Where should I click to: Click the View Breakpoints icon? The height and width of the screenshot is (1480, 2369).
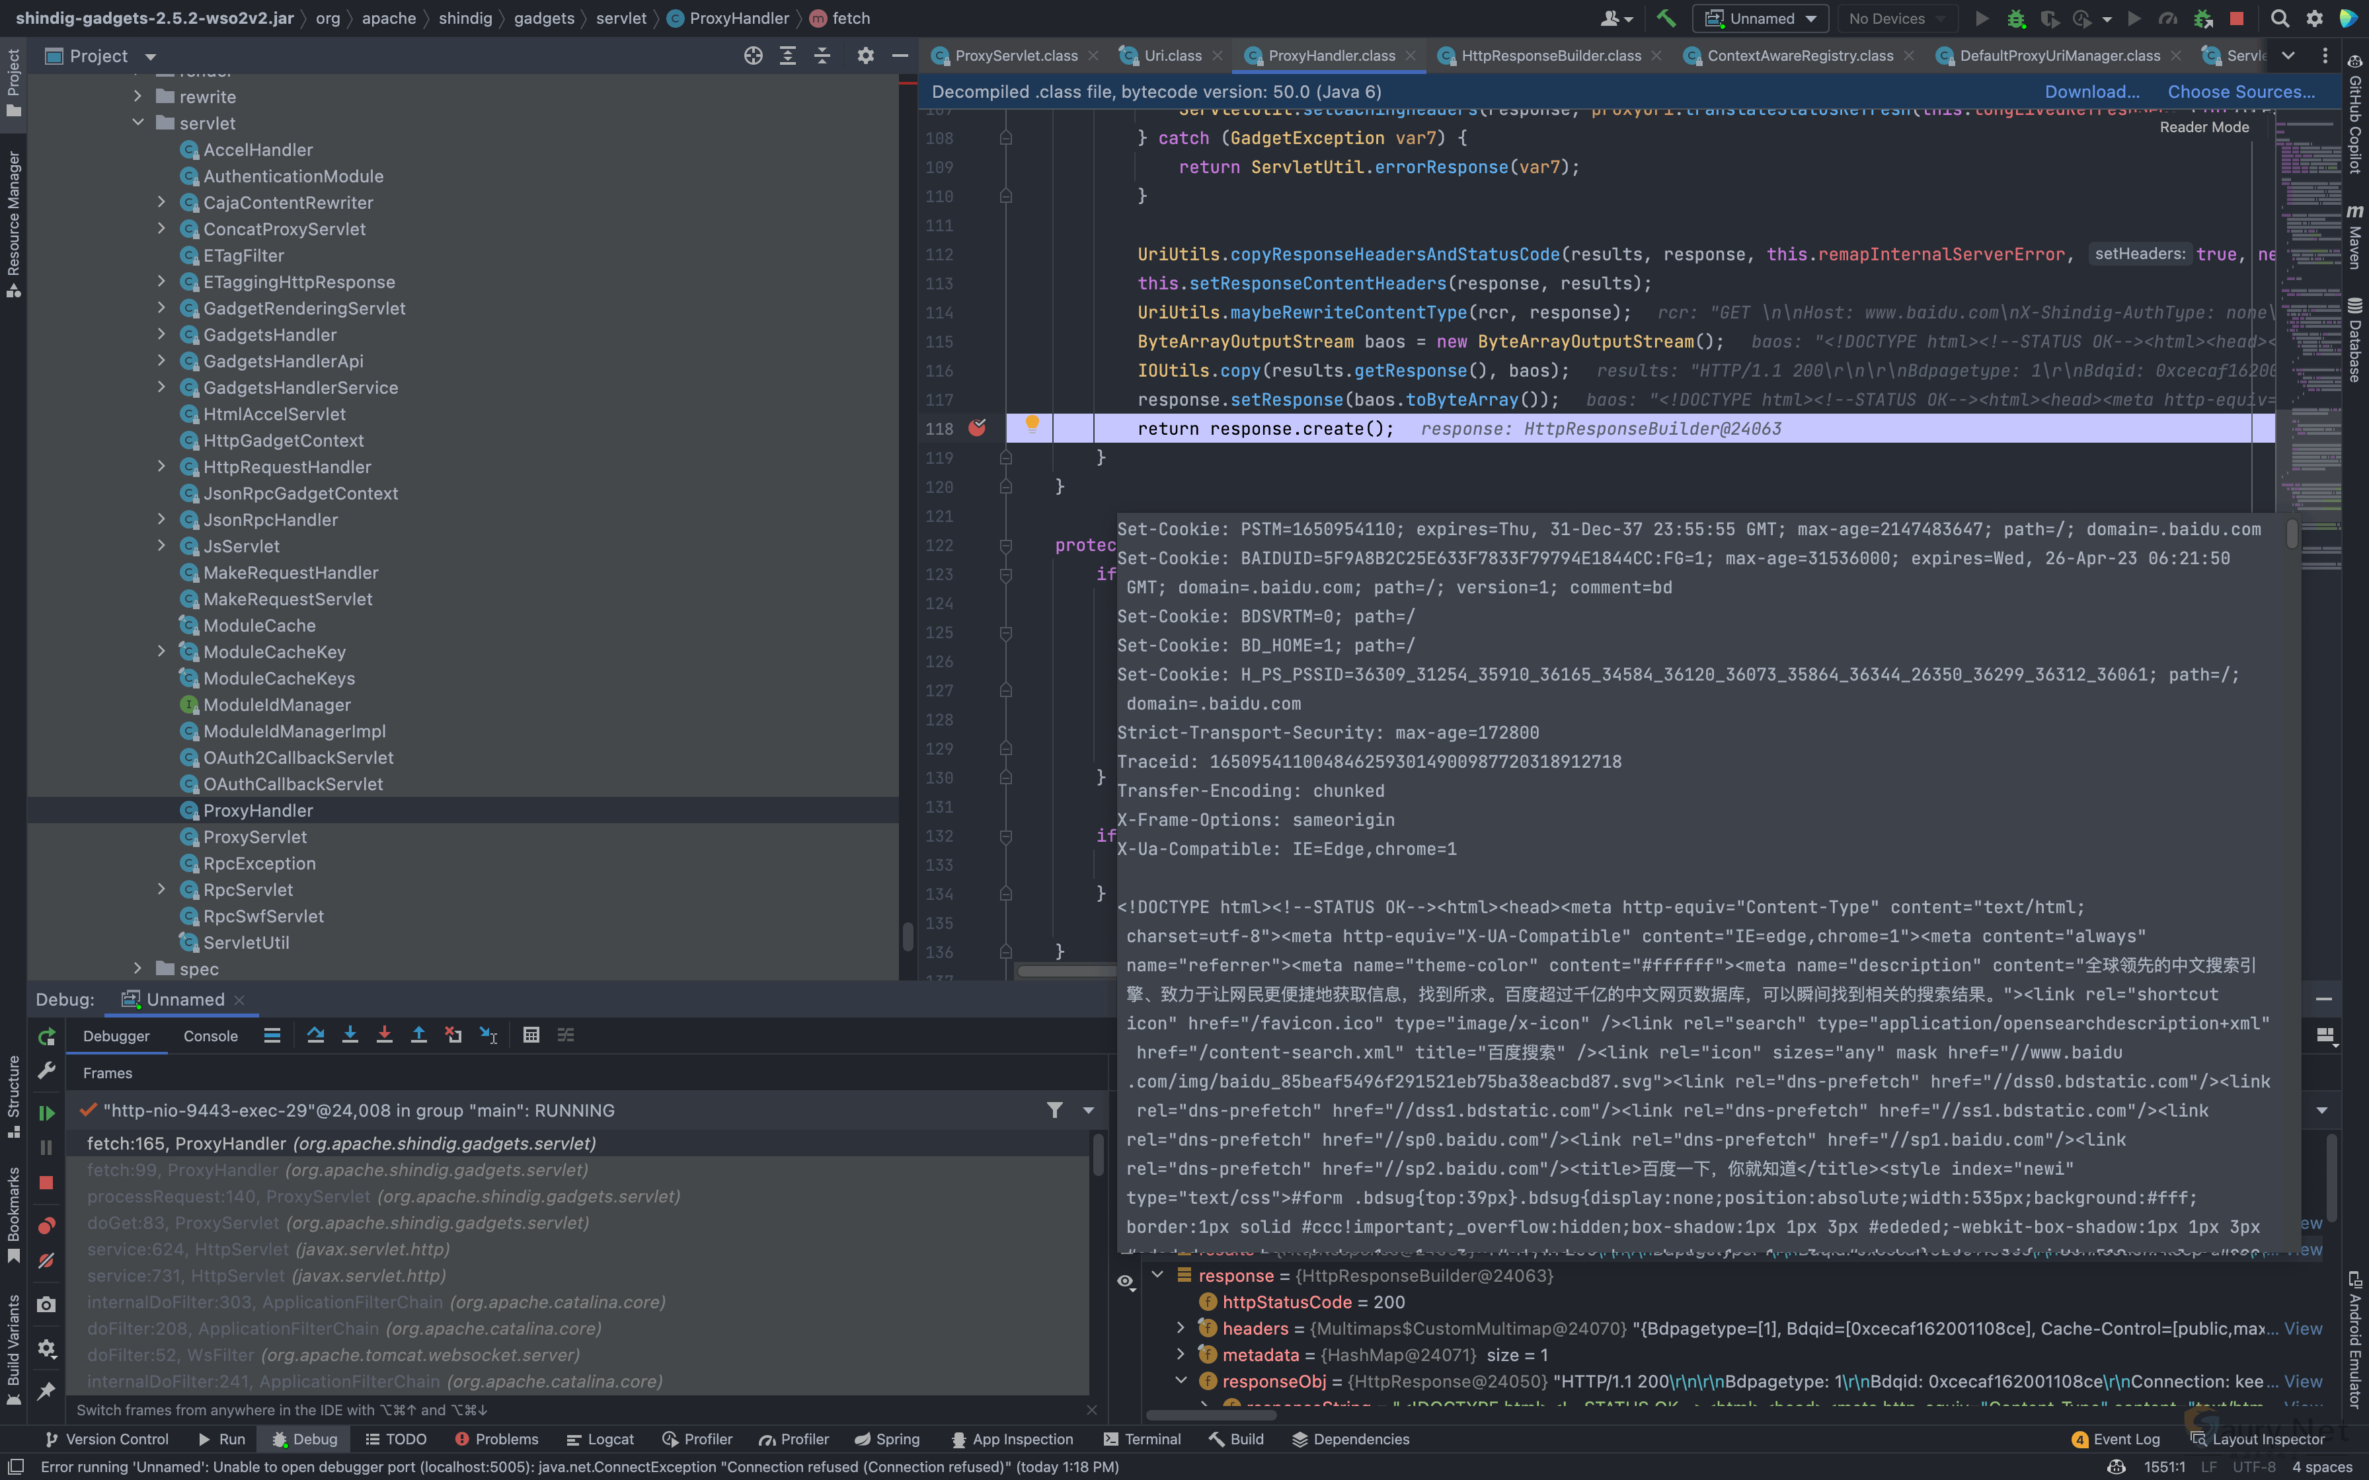[46, 1226]
